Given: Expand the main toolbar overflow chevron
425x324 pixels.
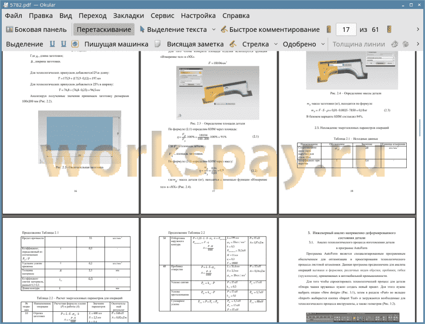Looking at the screenshot, I should 418,29.
